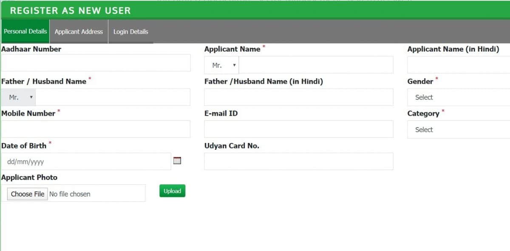Click the Father/Husband Name in Hindi field
Screen dimensions: 510x251
[x=299, y=97]
